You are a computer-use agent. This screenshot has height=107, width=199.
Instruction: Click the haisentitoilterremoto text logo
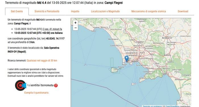pyautogui.click(x=40, y=85)
